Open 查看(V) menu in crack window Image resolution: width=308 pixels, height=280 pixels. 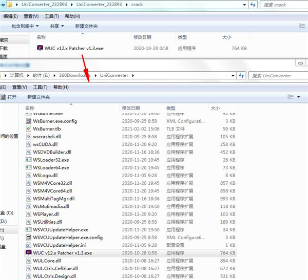point(31,16)
